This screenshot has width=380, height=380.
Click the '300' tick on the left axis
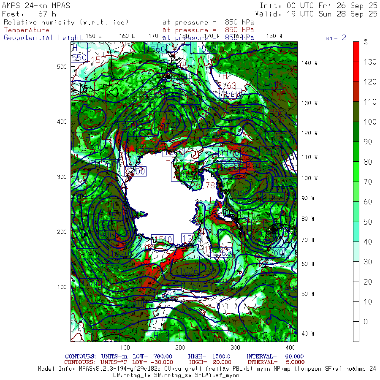point(62,177)
